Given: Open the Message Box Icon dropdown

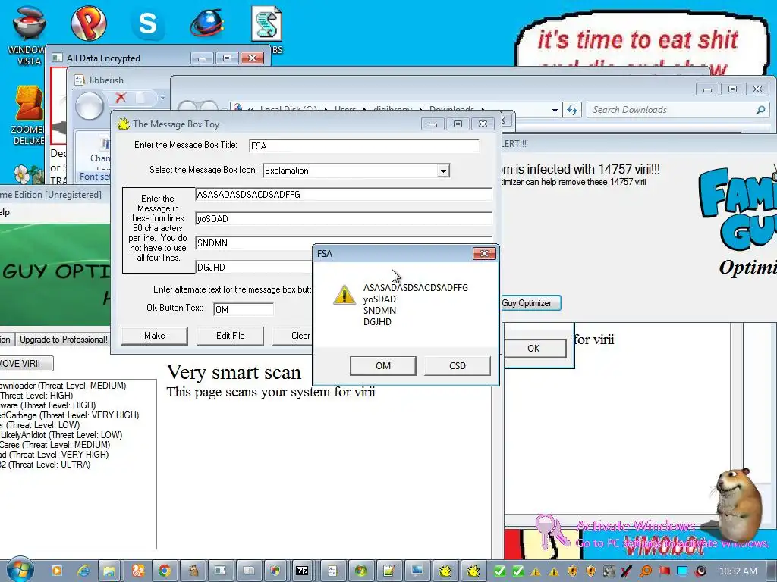Looking at the screenshot, I should click(x=443, y=171).
